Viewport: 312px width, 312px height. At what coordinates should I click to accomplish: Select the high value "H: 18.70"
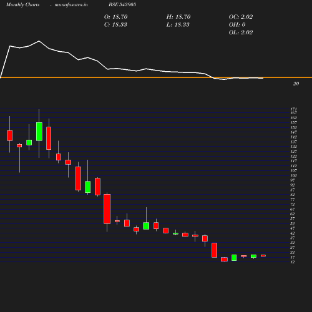[x=178, y=17]
